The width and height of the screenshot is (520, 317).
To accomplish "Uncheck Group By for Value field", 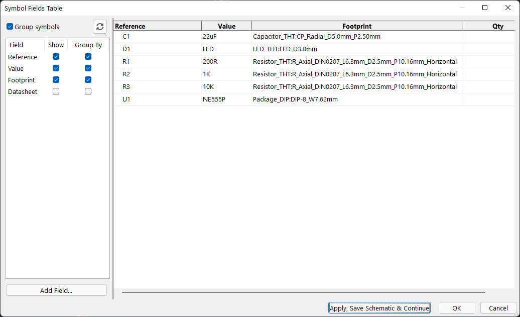I will pyautogui.click(x=88, y=68).
